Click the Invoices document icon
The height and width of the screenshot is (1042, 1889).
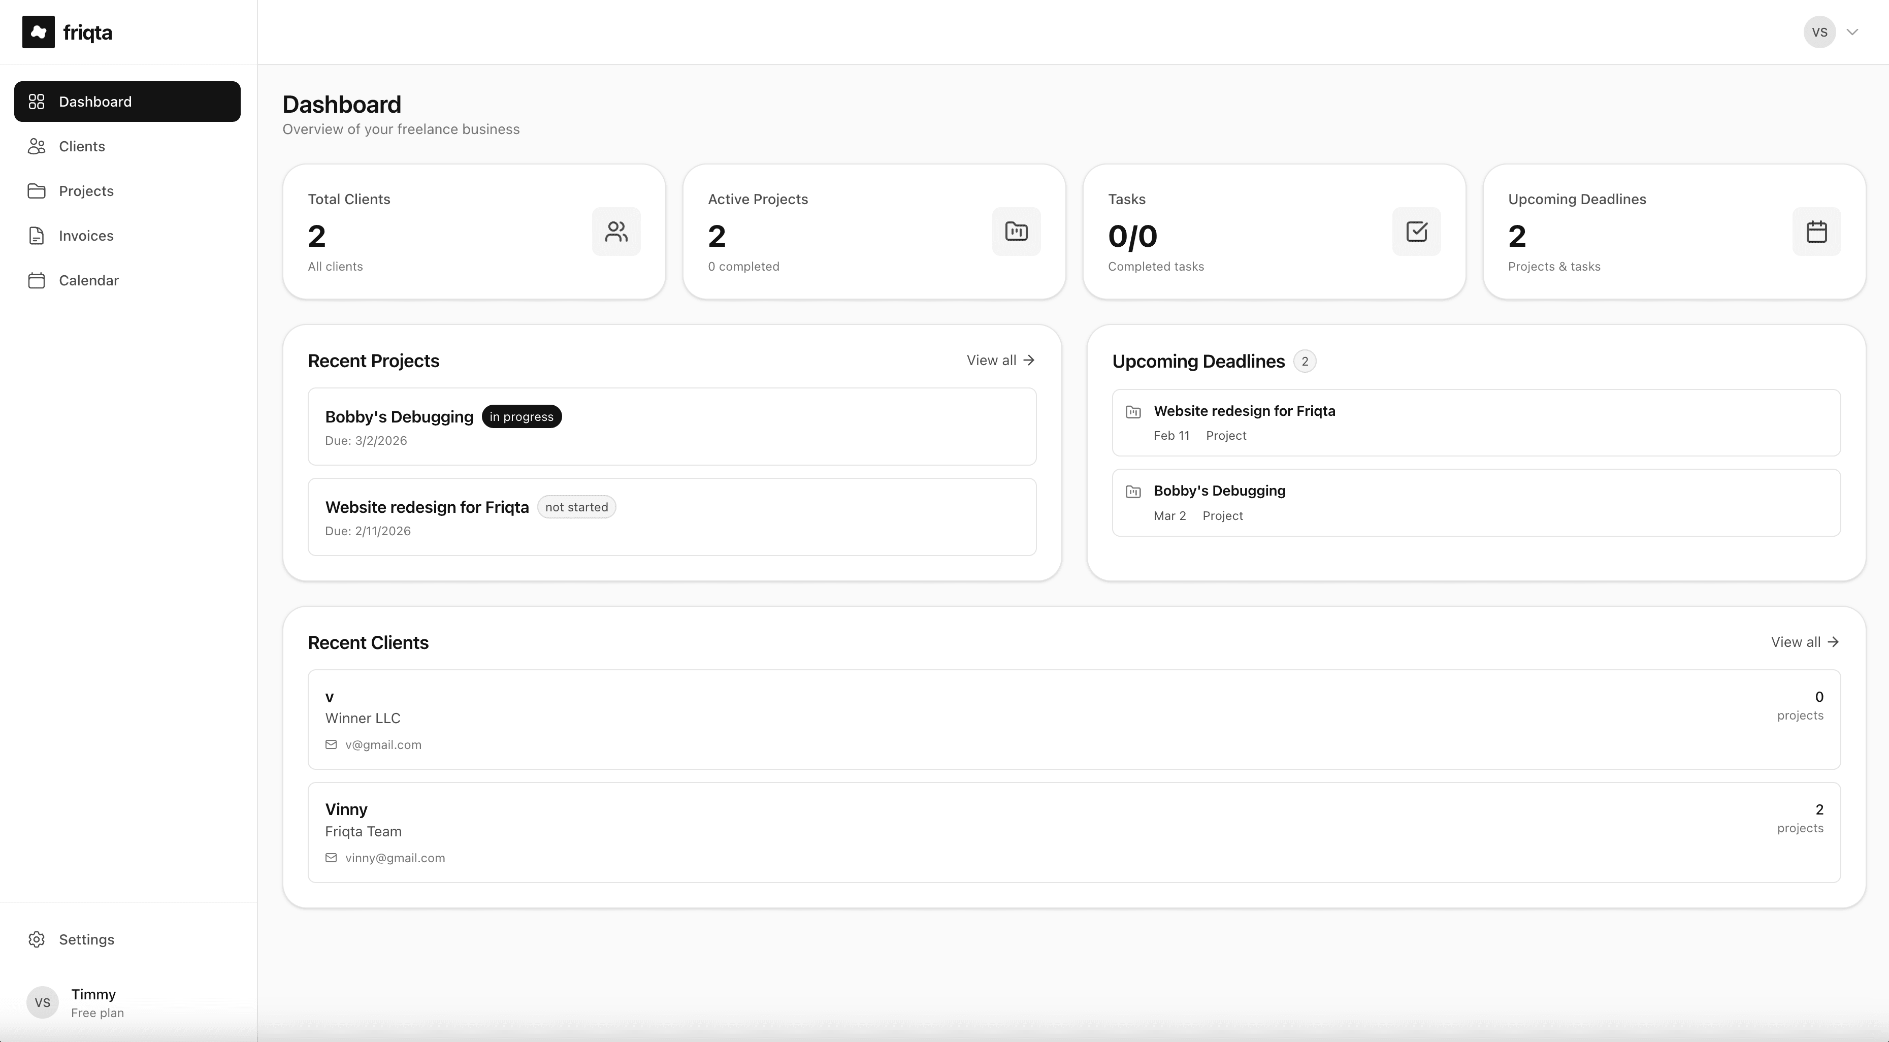pos(38,236)
